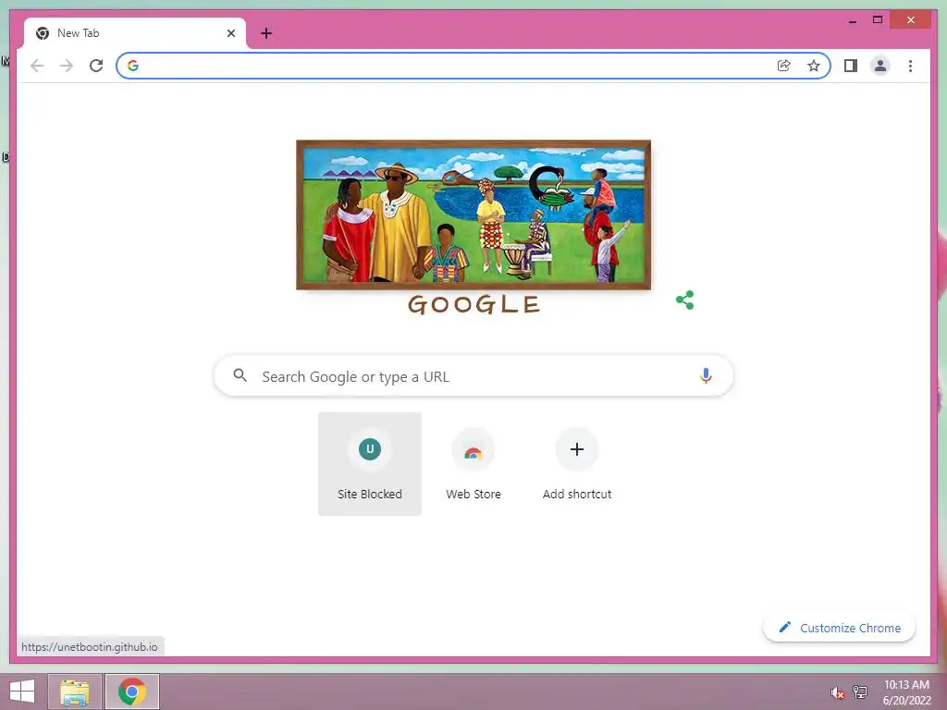This screenshot has width=947, height=710.
Task: Reload the page with the refresh icon
Action: 96,66
